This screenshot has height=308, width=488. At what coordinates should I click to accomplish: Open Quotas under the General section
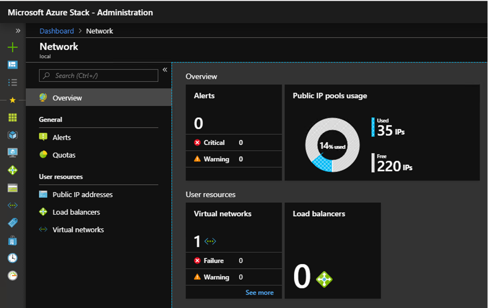64,154
